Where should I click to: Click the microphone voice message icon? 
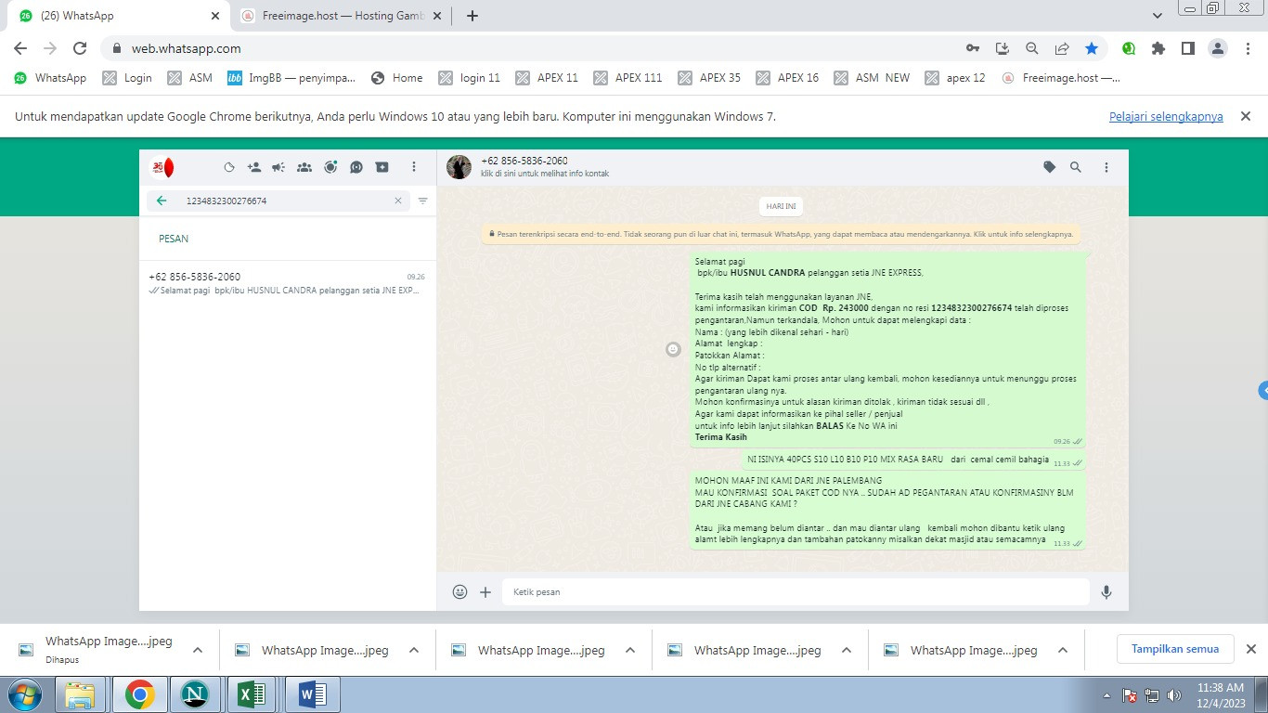(x=1106, y=591)
